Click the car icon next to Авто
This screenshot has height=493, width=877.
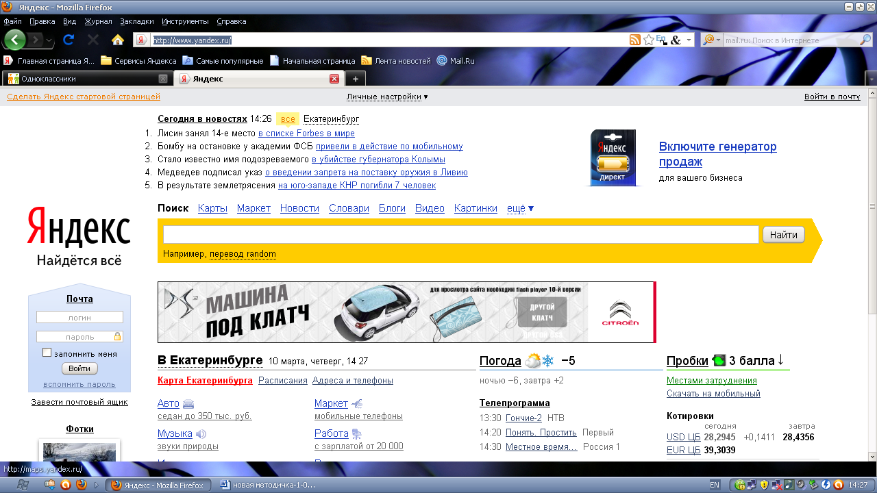tap(188, 404)
